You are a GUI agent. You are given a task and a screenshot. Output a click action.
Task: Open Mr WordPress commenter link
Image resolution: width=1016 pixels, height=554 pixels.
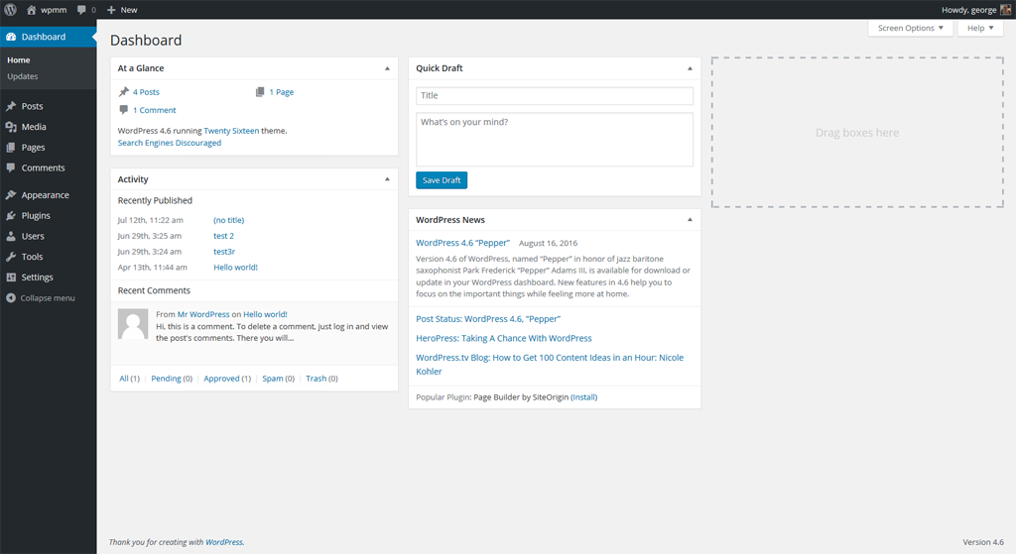point(203,314)
